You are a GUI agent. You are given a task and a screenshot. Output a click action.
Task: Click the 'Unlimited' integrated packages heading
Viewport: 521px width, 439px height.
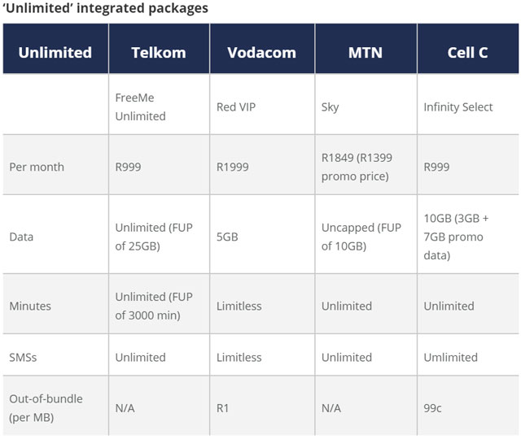[104, 9]
